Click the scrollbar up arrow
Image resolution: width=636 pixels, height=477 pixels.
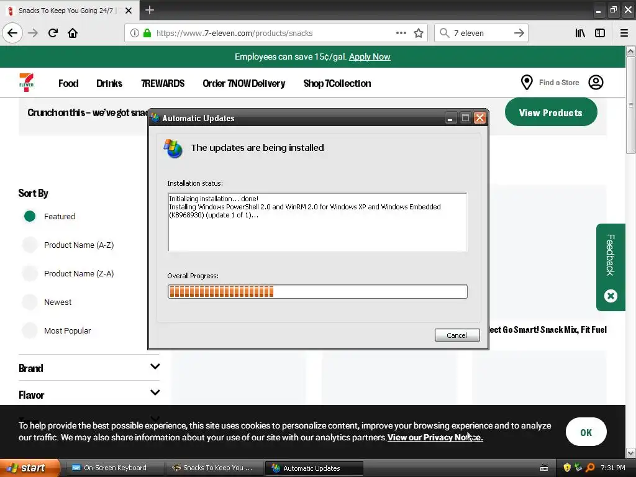(630, 51)
